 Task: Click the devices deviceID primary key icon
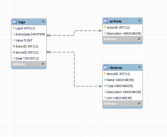click(x=105, y=74)
